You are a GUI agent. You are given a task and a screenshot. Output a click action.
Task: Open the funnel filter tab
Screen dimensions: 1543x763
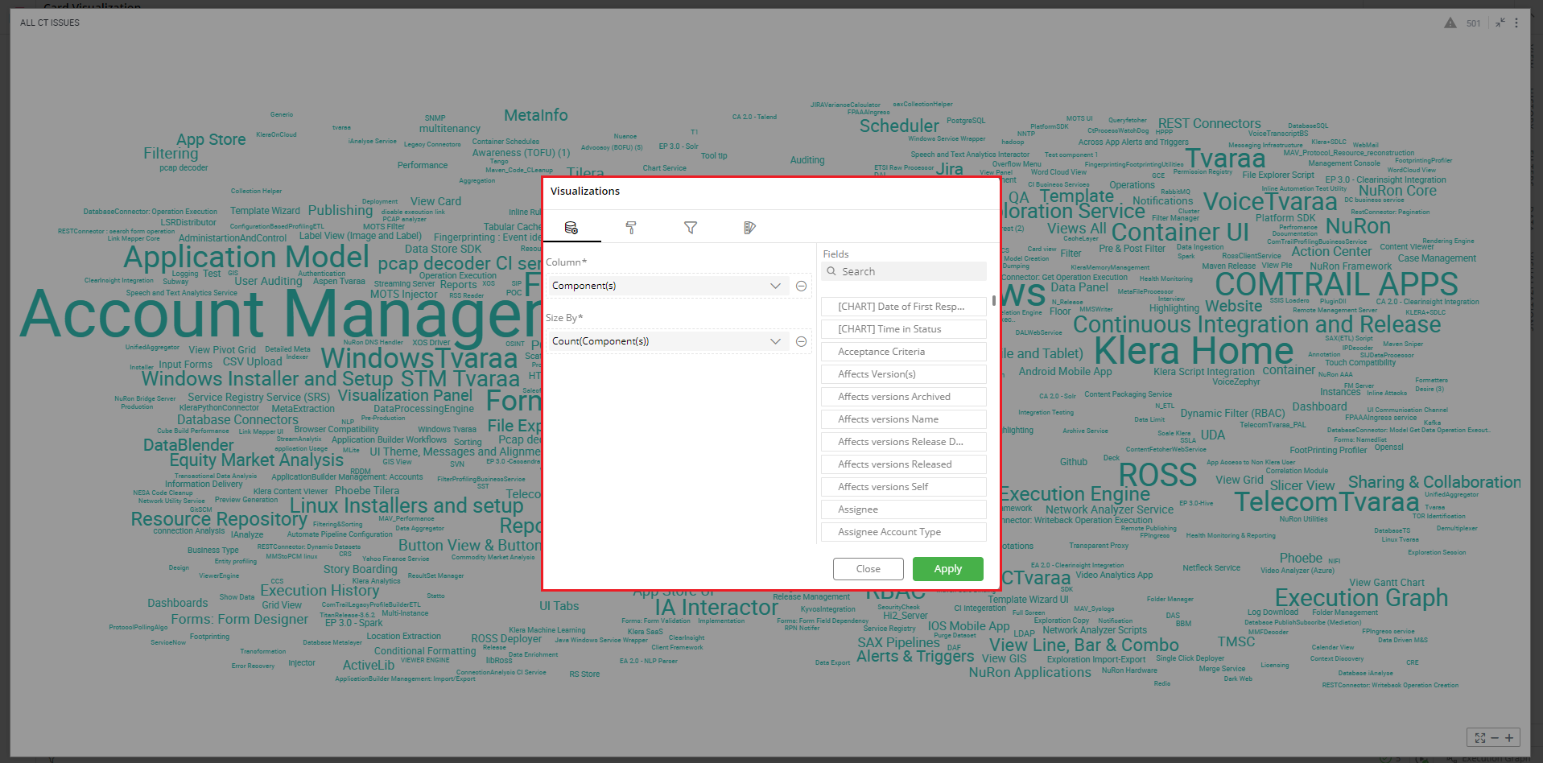coord(691,228)
